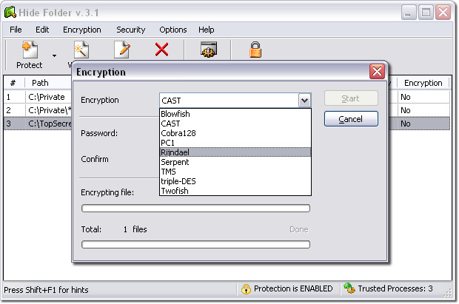Select Twofish encryption option

(235, 191)
